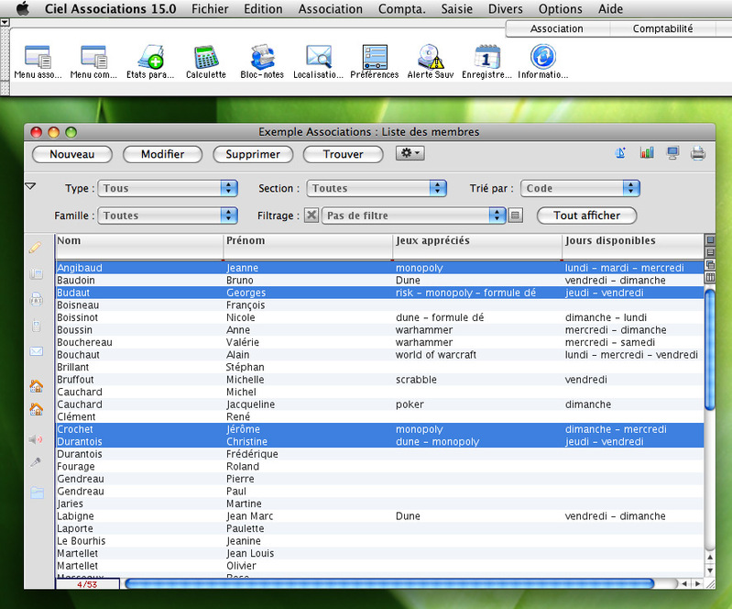Open the Calculette calculator tool
This screenshot has width=732, height=609.
(x=206, y=61)
